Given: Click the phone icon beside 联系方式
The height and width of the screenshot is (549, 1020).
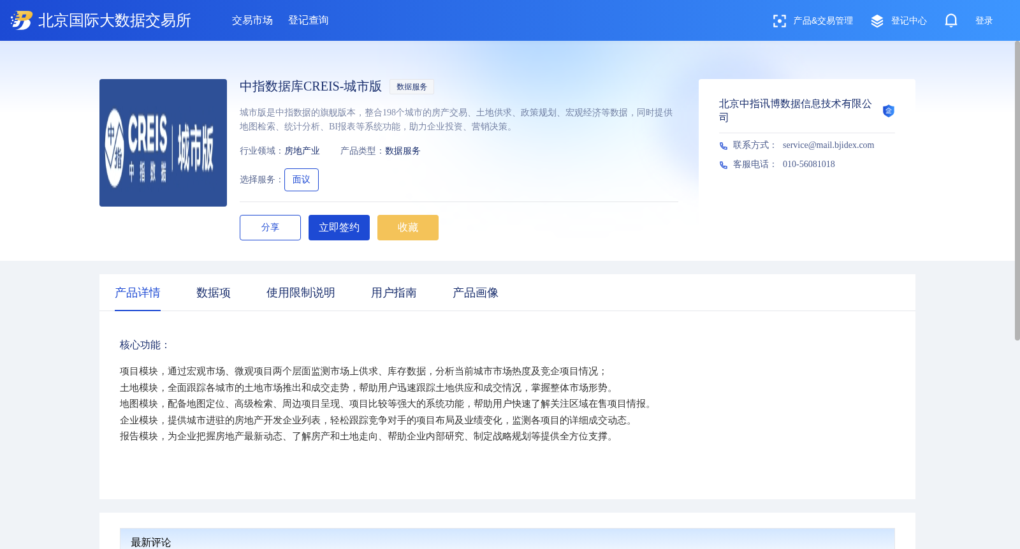Looking at the screenshot, I should [x=724, y=146].
